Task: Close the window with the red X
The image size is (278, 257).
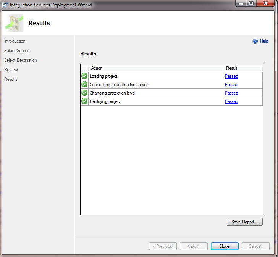Action: click(x=266, y=3)
